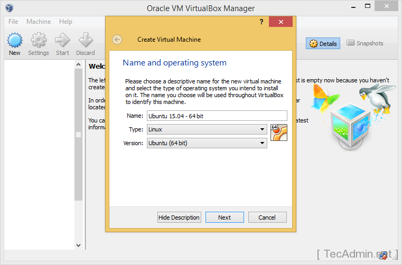Click the 'Oracle VM VirtualBox Manager' window title
This screenshot has height=265, width=402.
coord(201,8)
